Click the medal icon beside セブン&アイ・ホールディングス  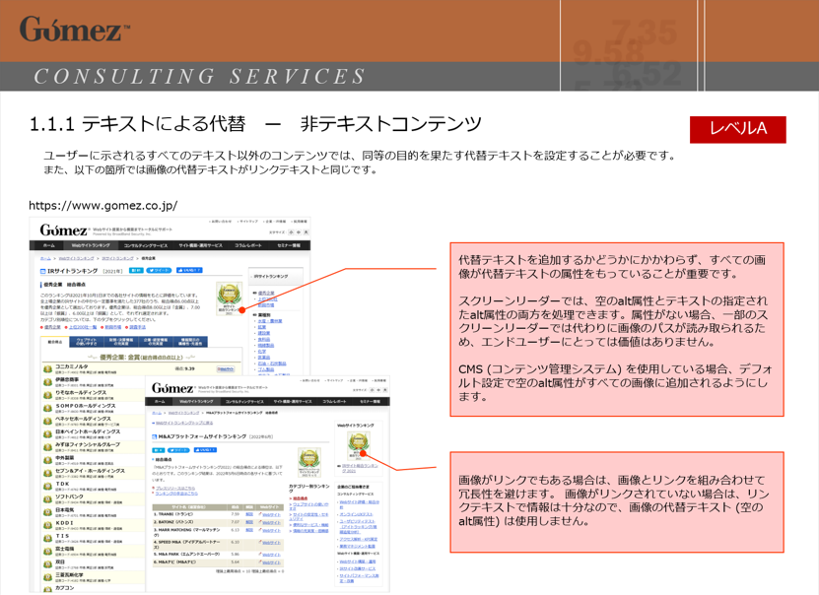(47, 474)
